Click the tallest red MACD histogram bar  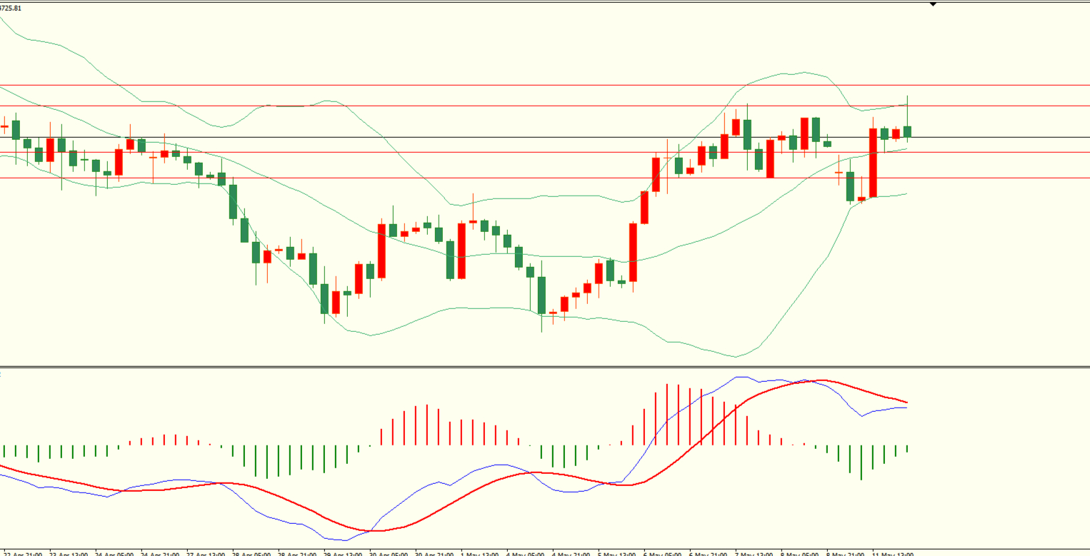point(666,415)
